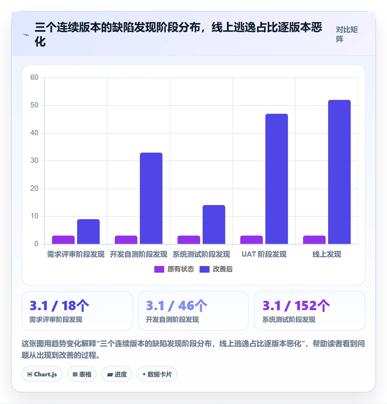Click the 对比矩阵 label in the header
387x404 pixels.
[347, 34]
